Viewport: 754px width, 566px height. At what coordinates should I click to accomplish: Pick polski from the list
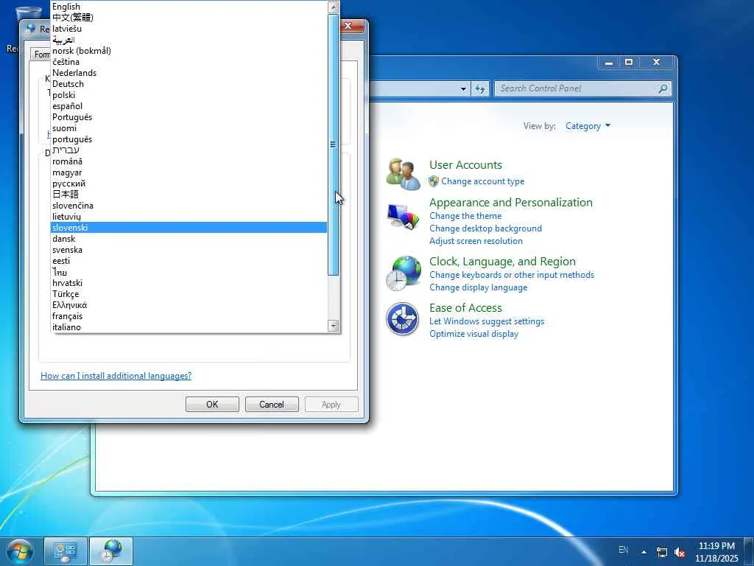188,95
